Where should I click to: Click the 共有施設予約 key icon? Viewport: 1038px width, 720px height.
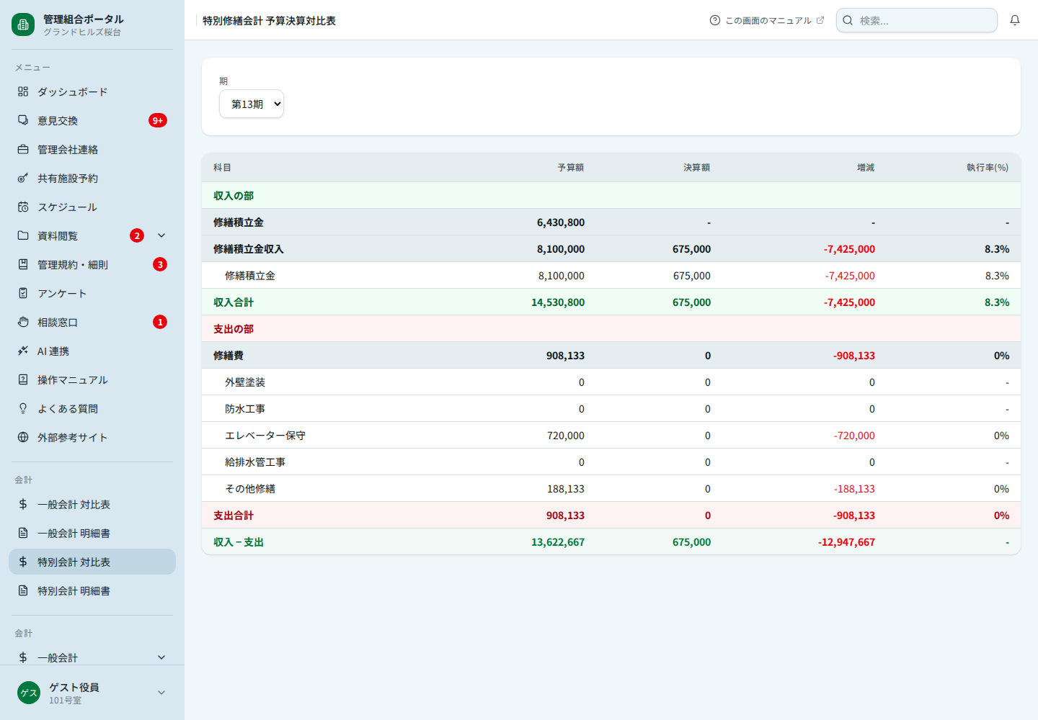click(23, 178)
